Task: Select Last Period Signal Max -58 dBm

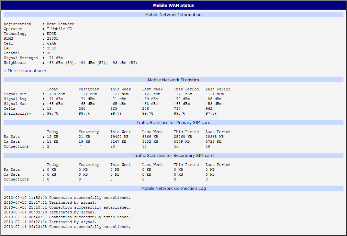Action: click(x=214, y=104)
